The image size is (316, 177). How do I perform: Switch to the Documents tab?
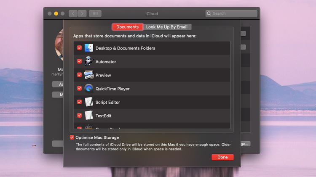127,27
